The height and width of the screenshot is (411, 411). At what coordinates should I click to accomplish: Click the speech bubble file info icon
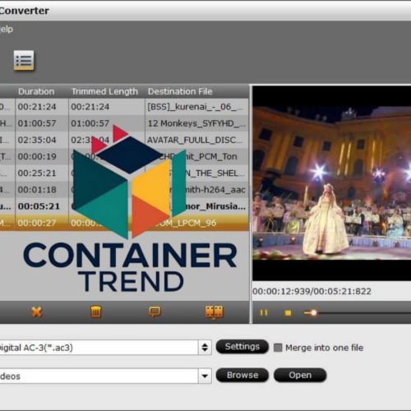[155, 312]
